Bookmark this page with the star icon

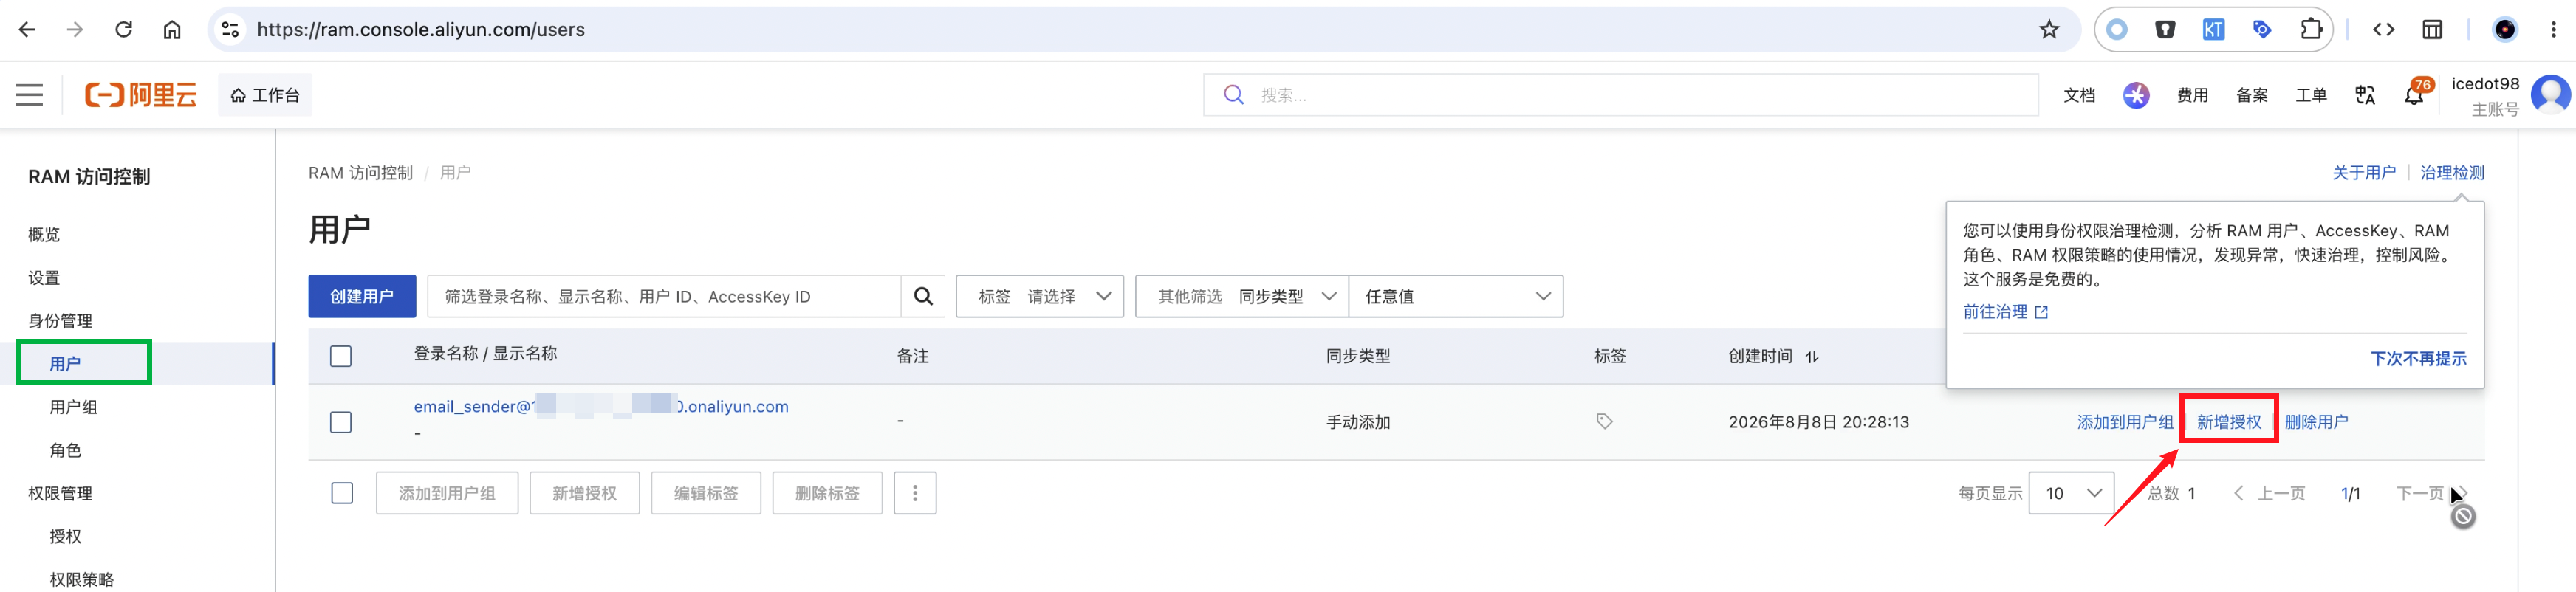tap(2049, 30)
